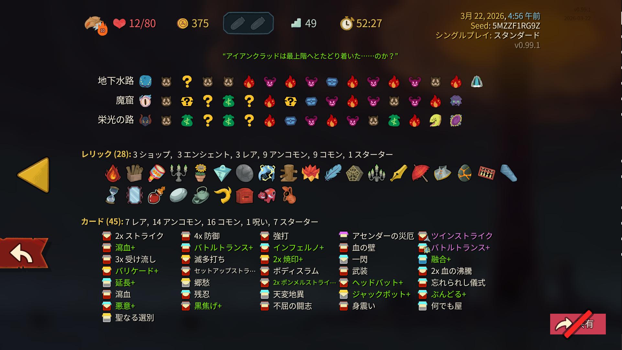
Task: Click the golden horn relic icon
Action: tap(223, 195)
